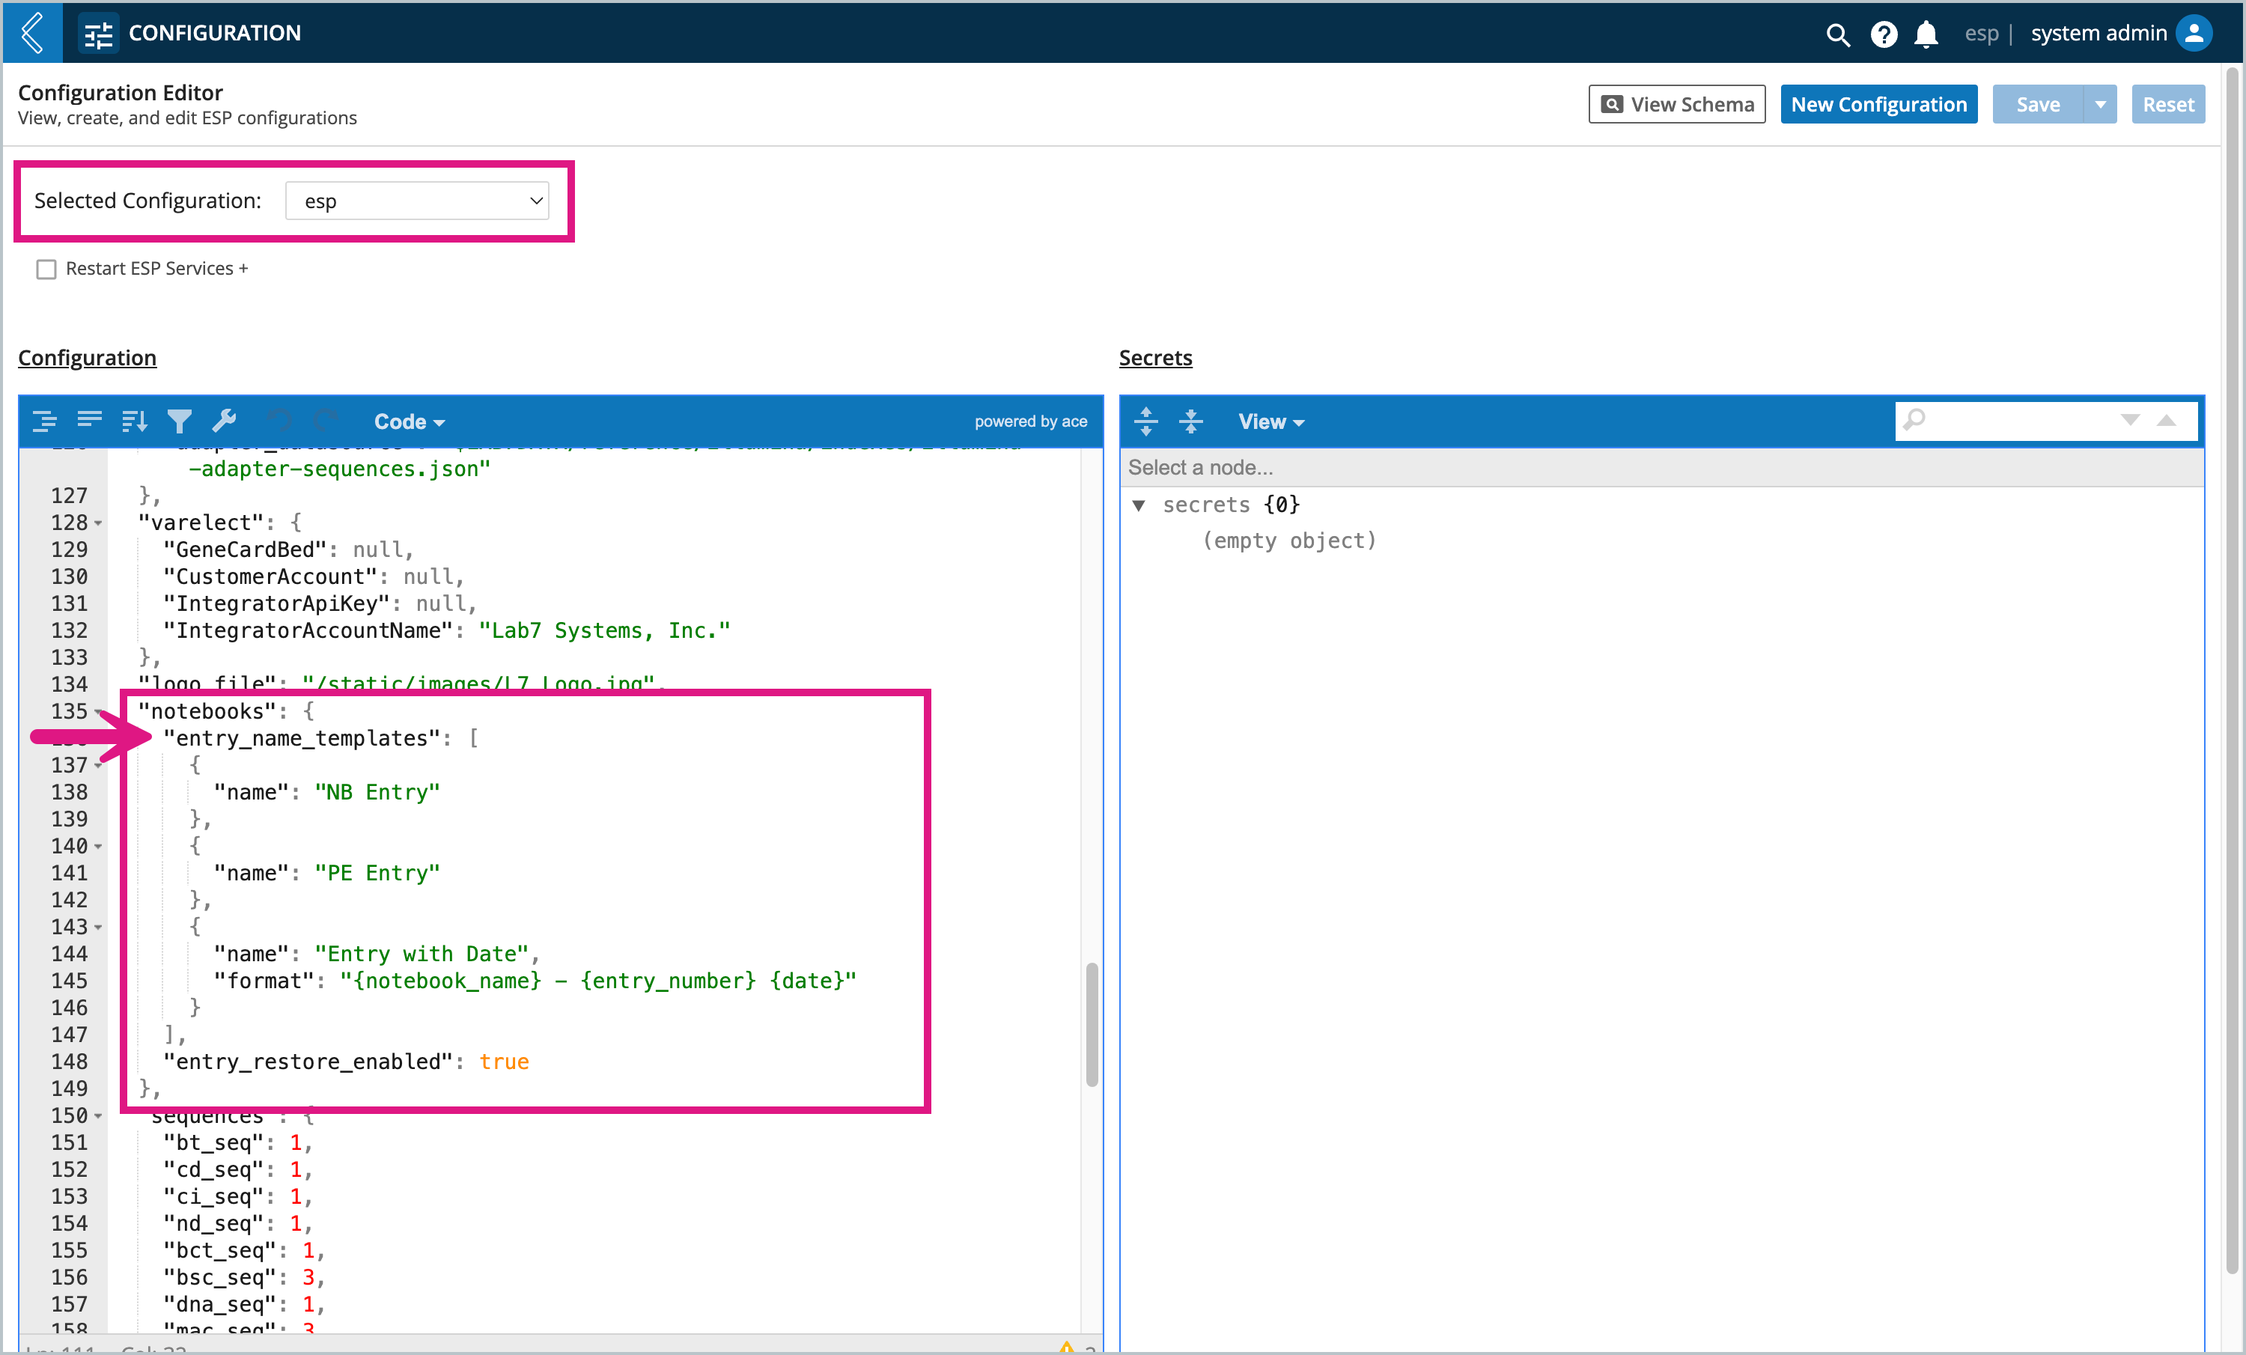The image size is (2246, 1355).
Task: Open the Selected Configuration esp dropdown
Action: click(418, 201)
